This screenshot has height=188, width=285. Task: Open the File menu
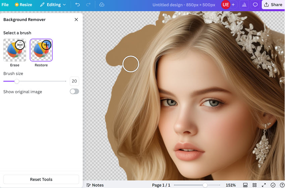click(5, 5)
